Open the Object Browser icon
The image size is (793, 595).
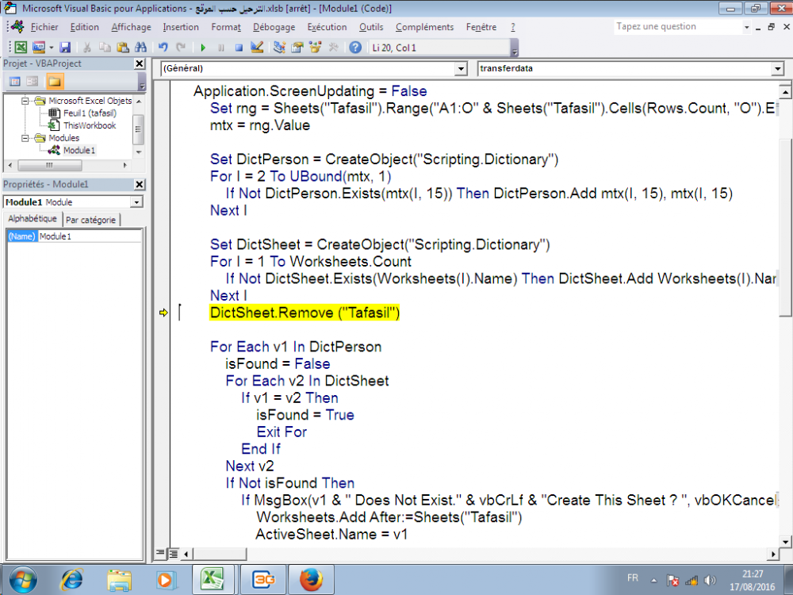point(315,48)
